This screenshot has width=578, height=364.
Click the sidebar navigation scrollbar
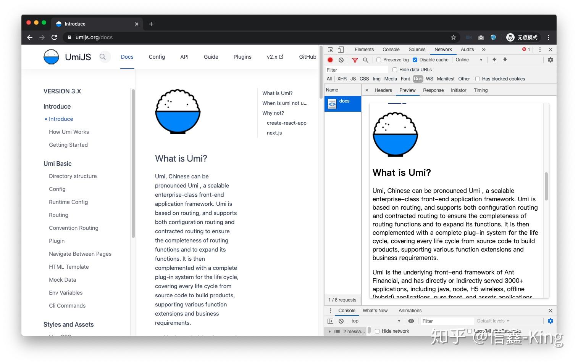click(x=133, y=163)
